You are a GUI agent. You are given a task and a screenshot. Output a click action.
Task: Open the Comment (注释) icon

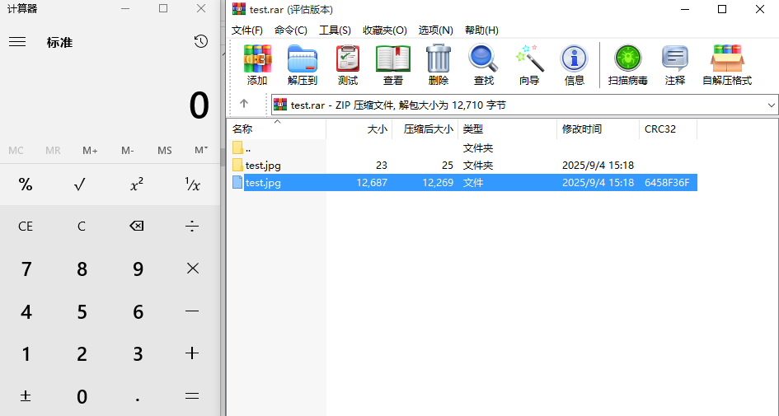(x=674, y=64)
